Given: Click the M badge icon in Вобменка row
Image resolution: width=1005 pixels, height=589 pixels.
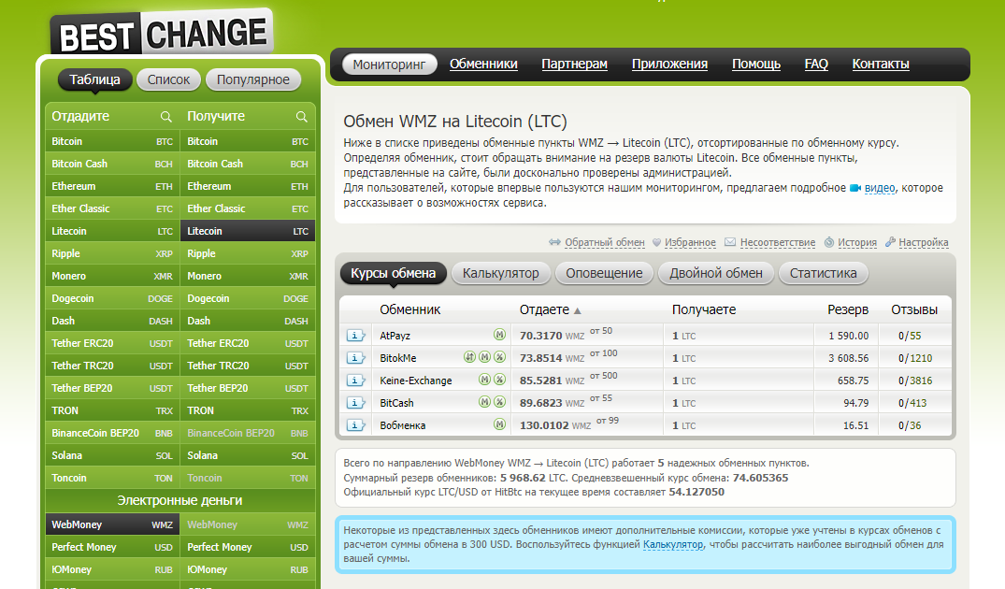Looking at the screenshot, I should pos(499,424).
